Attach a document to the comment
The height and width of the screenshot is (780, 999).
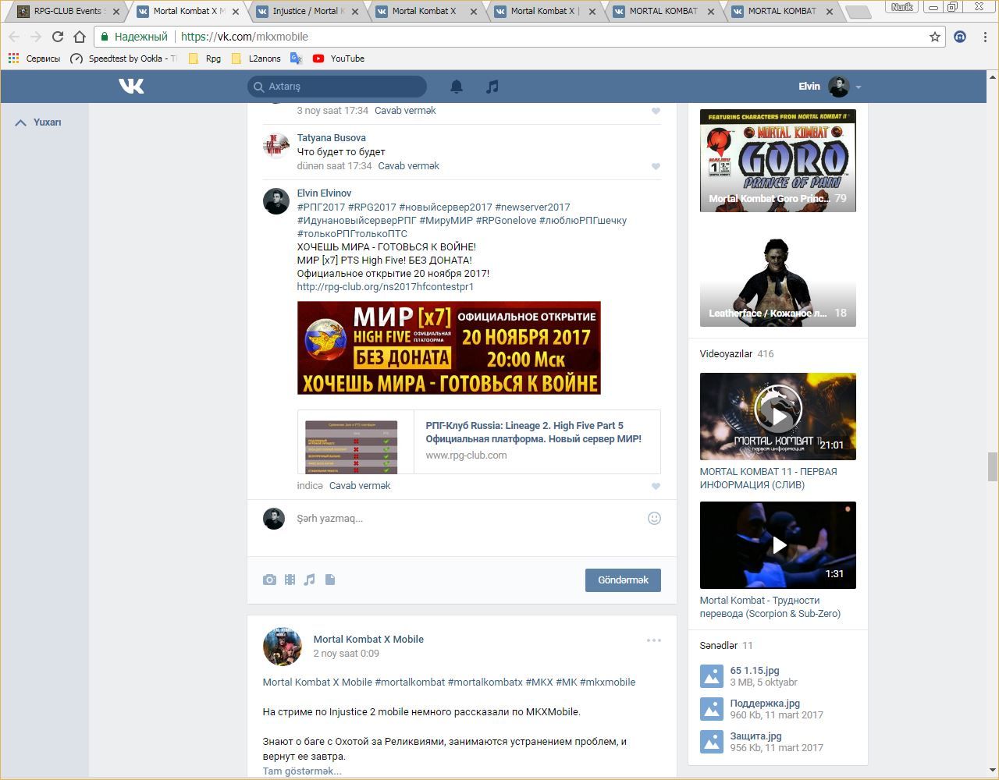tap(330, 580)
